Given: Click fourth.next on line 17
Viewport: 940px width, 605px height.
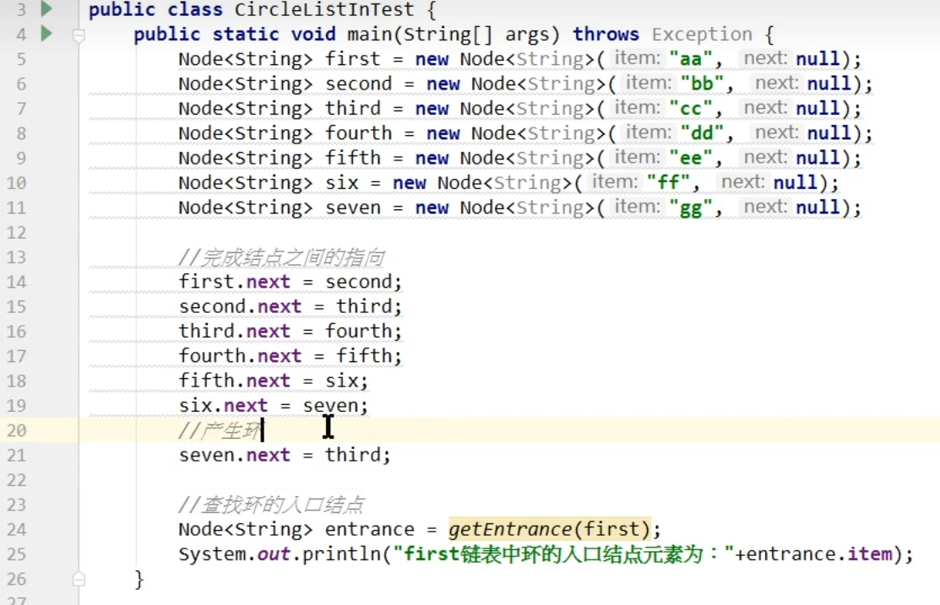Looking at the screenshot, I should (240, 356).
